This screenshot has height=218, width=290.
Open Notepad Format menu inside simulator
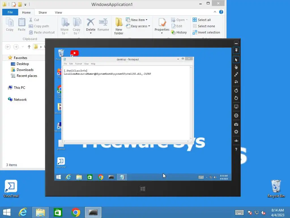[x=78, y=64]
